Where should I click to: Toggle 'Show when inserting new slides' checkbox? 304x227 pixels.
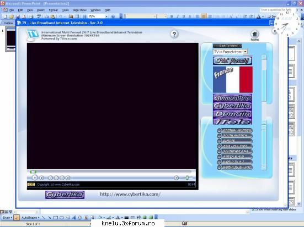tap(253, 209)
